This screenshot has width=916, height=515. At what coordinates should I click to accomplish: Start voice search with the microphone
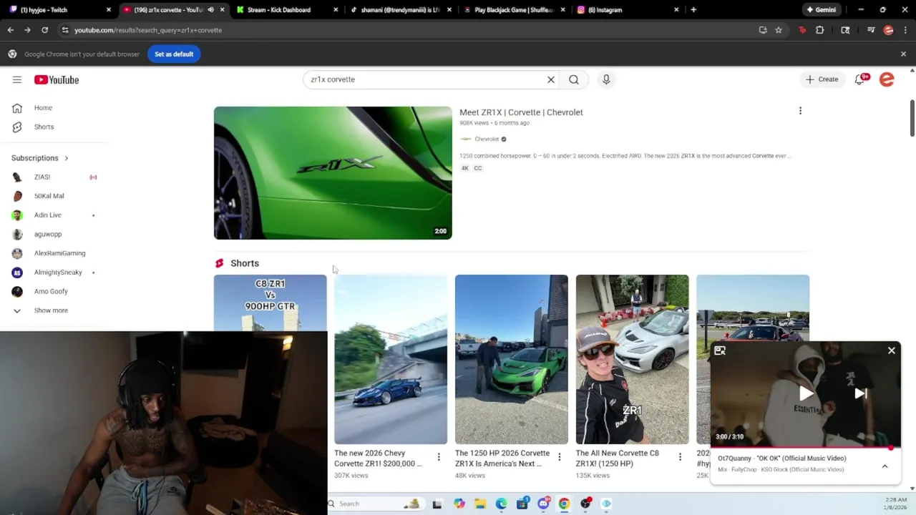point(606,79)
